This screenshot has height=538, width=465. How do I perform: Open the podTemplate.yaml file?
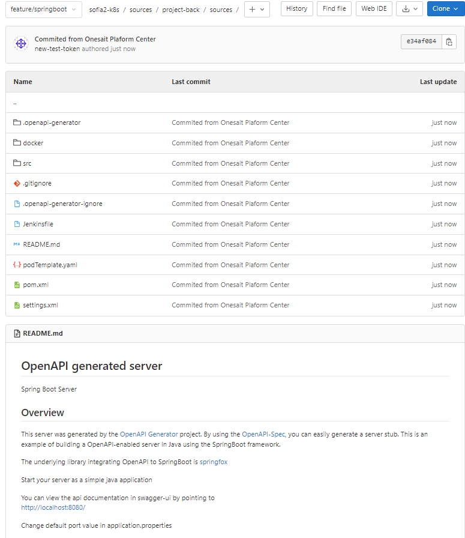click(x=50, y=265)
